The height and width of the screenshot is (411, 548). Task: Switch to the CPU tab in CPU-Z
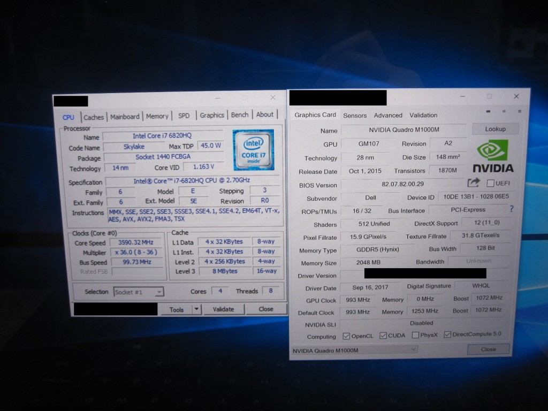tap(68, 117)
